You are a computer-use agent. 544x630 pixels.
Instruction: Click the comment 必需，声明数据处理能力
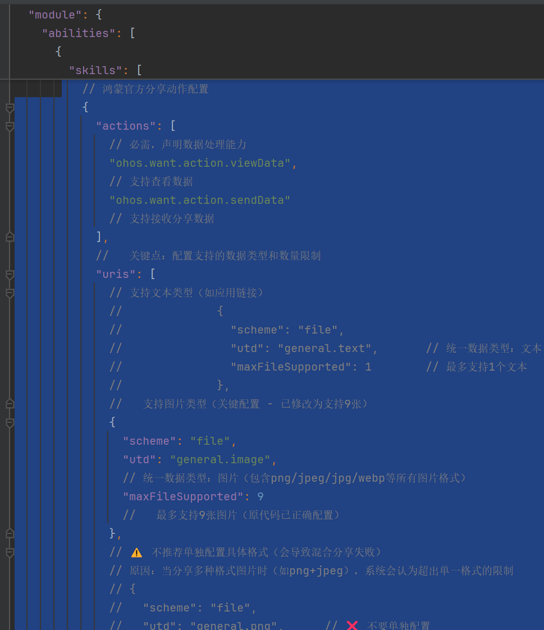click(x=178, y=144)
